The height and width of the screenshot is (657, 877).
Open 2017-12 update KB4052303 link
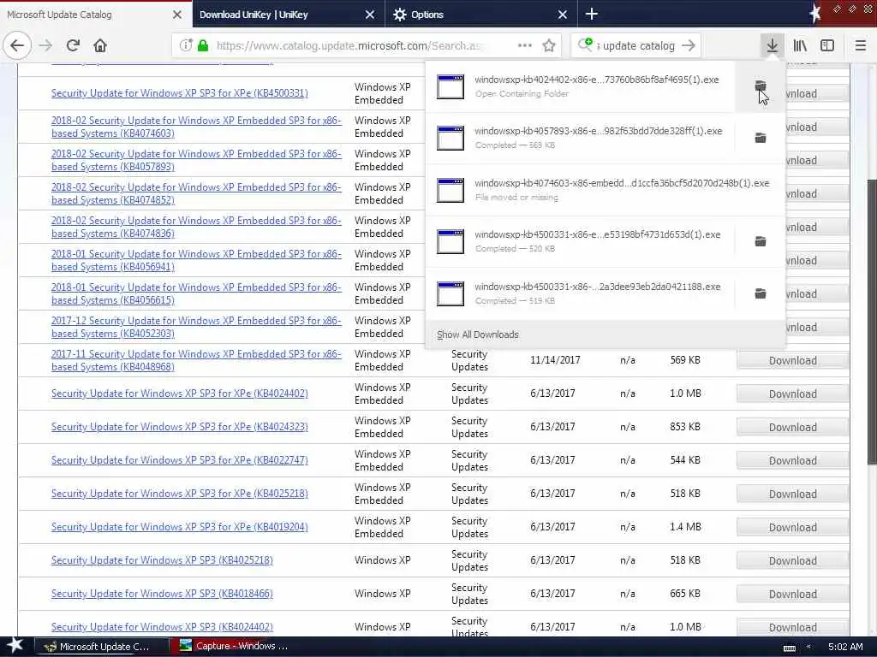pyautogui.click(x=196, y=327)
